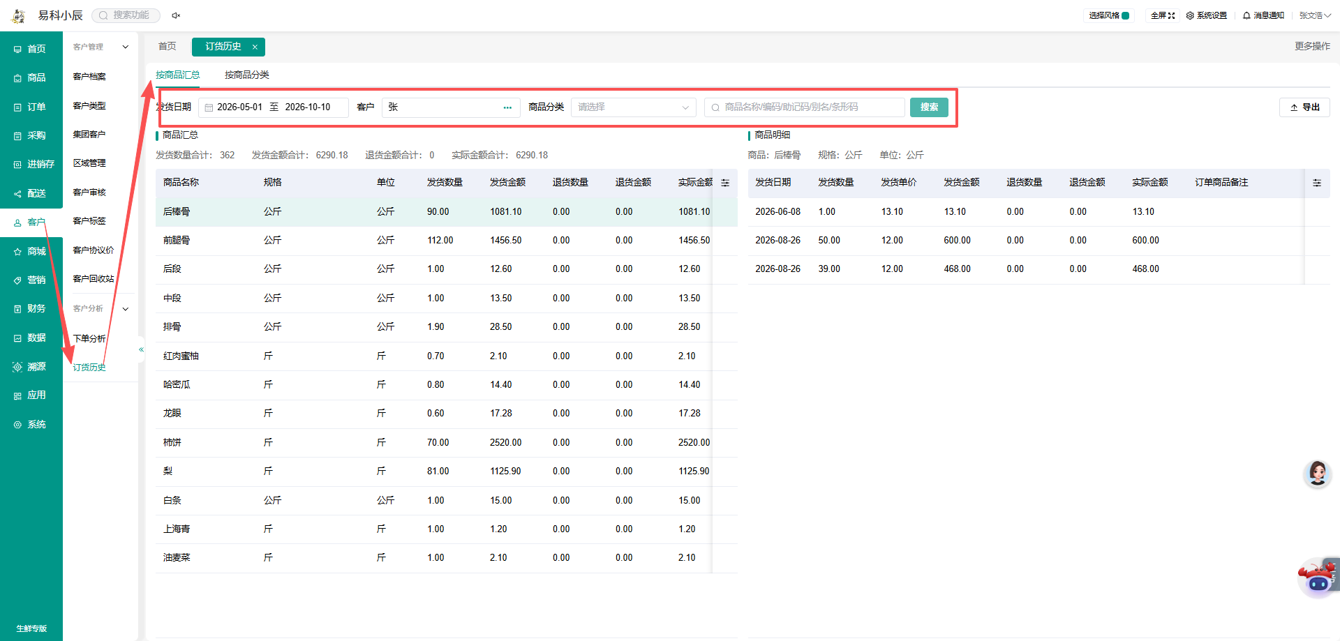Open the 张文浩 user menu
This screenshot has height=641, width=1340.
point(1315,15)
